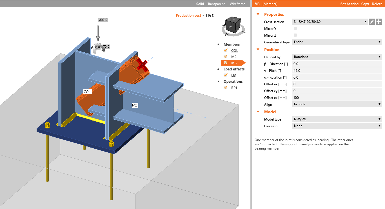Screen dimensions: 385x209
Task: Open the Model type dropdown
Action: (x=337, y=119)
